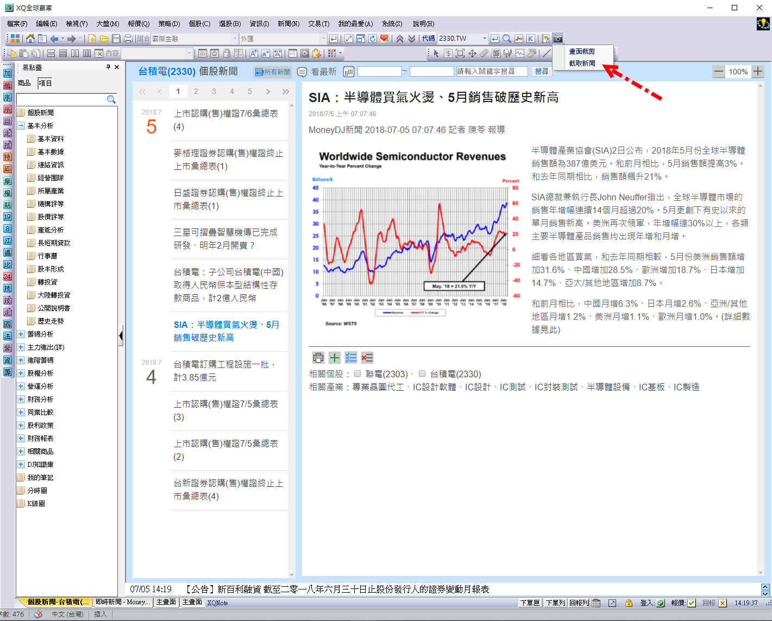Choose 截取新聞 from the popup menu

coord(582,64)
